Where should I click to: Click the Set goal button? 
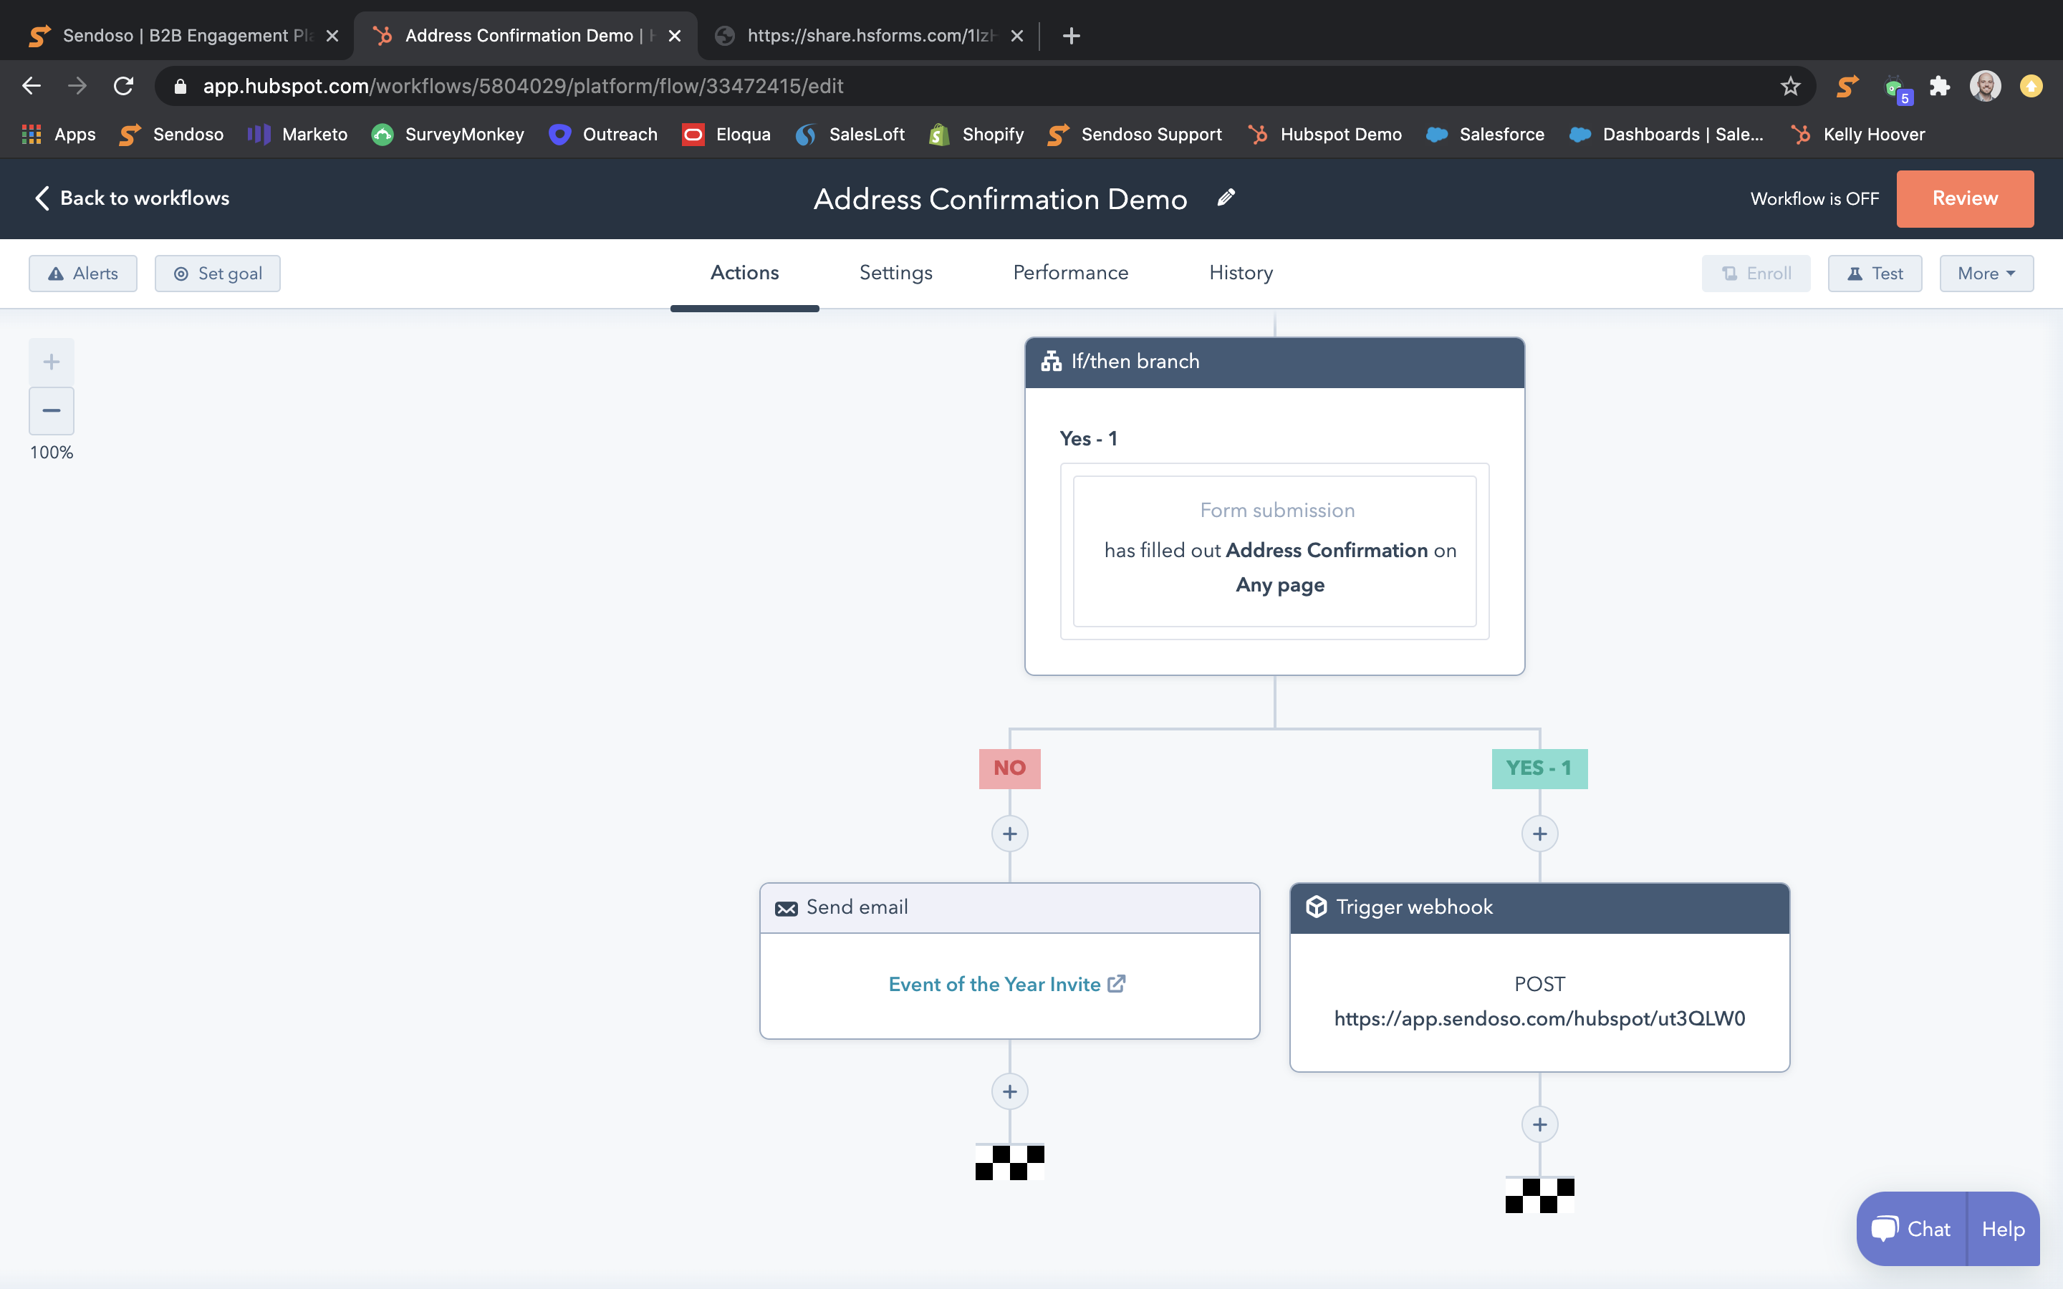coord(217,274)
